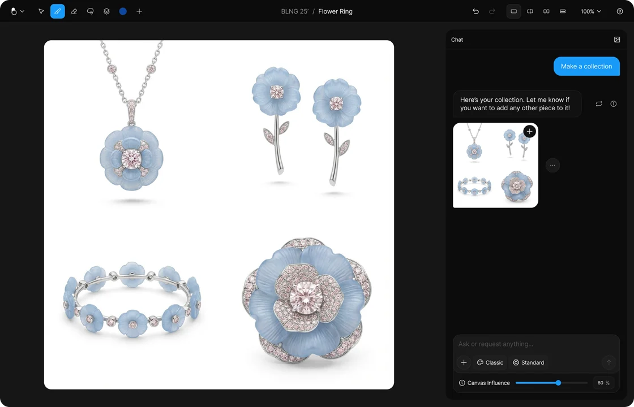The width and height of the screenshot is (634, 407).
Task: Click the BLNG 25' project name
Action: pyautogui.click(x=295, y=11)
